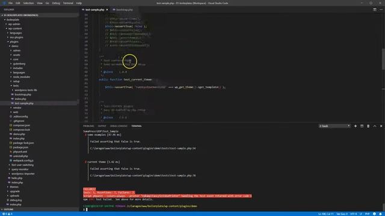Open the bash terminal selector dropdown
The image size is (385, 216).
334,126
